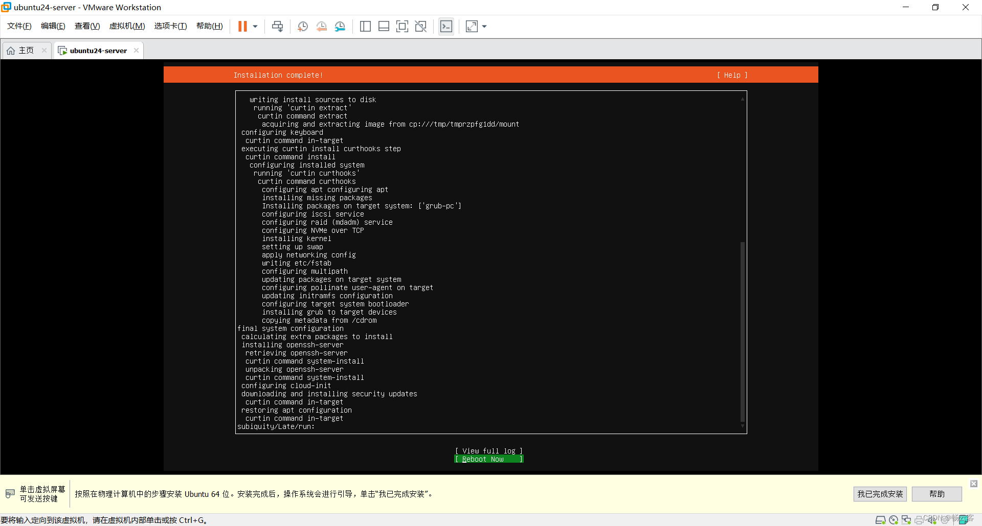982x526 pixels.
Task: Open the 帮助(H) menu
Action: click(x=210, y=26)
